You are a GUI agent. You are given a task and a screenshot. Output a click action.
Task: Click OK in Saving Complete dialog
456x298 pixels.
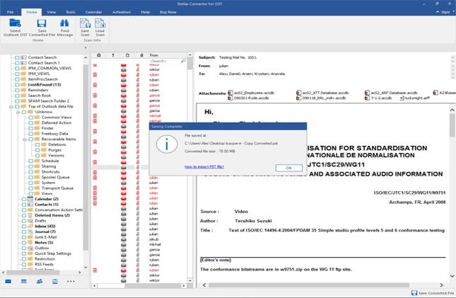[x=288, y=168]
